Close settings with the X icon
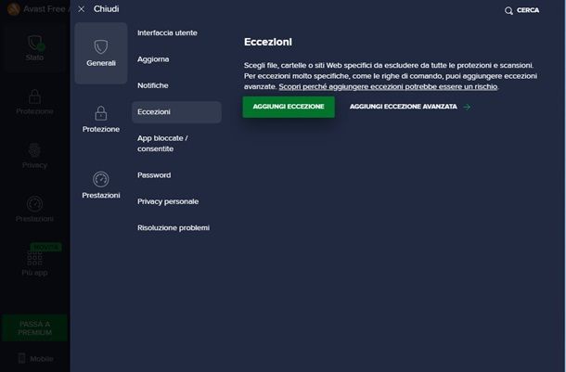This screenshot has width=566, height=372. (82, 9)
